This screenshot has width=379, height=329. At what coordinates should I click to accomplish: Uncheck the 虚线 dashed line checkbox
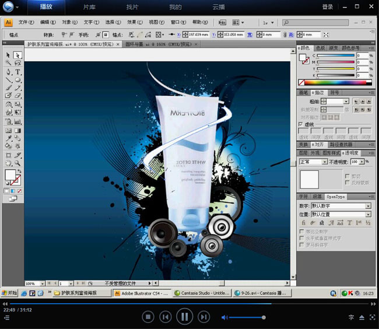300,124
